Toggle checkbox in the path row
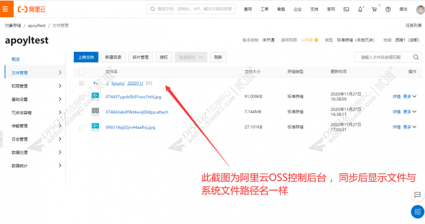 pyautogui.click(x=81, y=83)
